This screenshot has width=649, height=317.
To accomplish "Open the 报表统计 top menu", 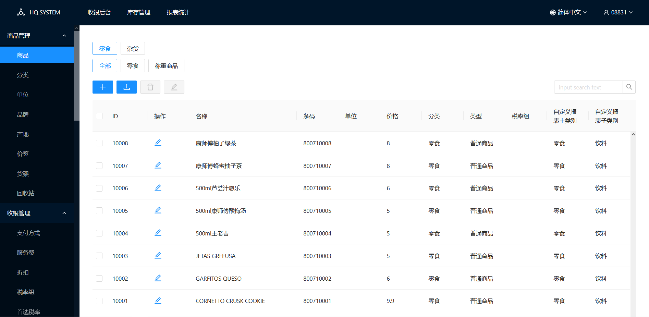I will 178,12.
